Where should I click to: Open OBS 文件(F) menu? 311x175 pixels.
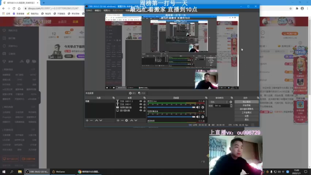(89, 10)
